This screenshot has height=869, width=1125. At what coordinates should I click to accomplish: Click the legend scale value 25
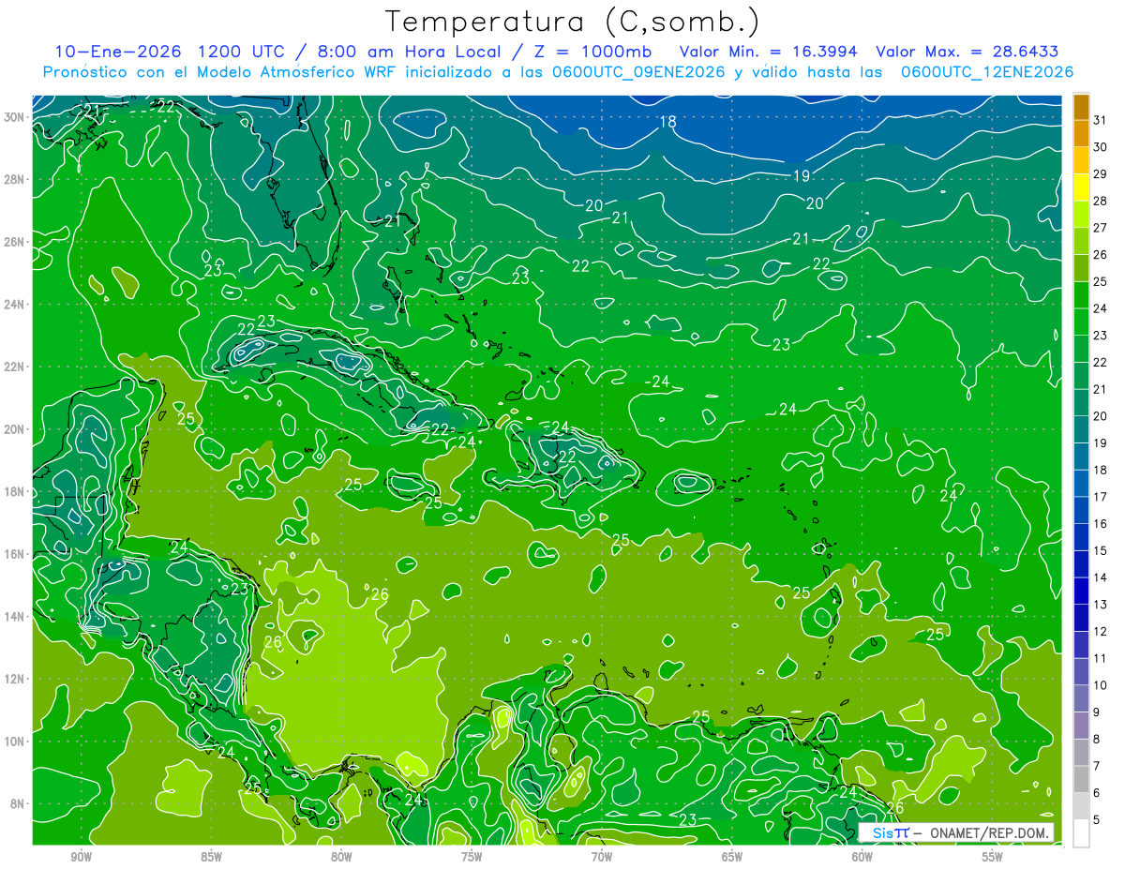coord(1101,282)
